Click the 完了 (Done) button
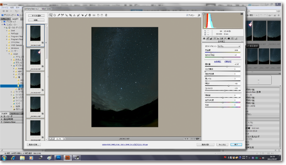This screenshot has height=165, width=286. [236, 145]
